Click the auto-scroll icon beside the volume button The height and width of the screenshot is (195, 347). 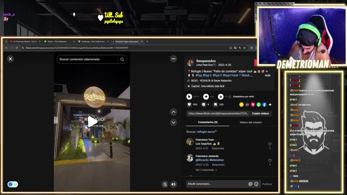pos(165,184)
